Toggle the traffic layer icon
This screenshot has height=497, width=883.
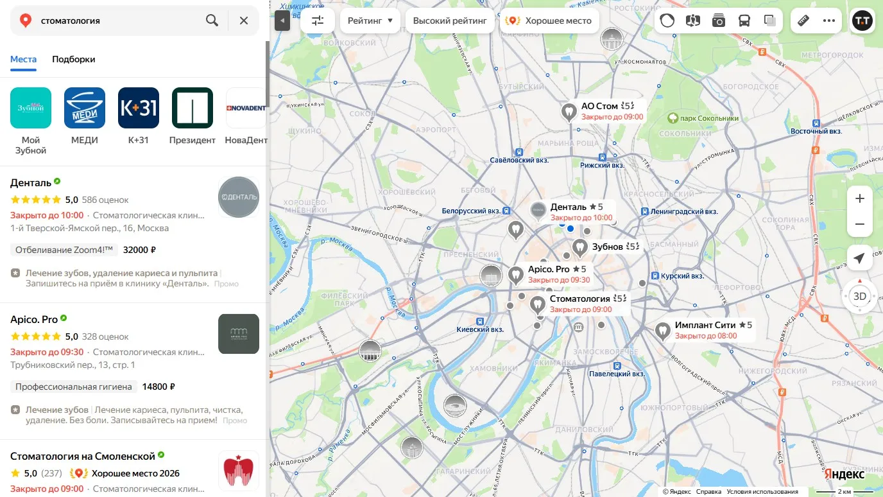(x=667, y=21)
